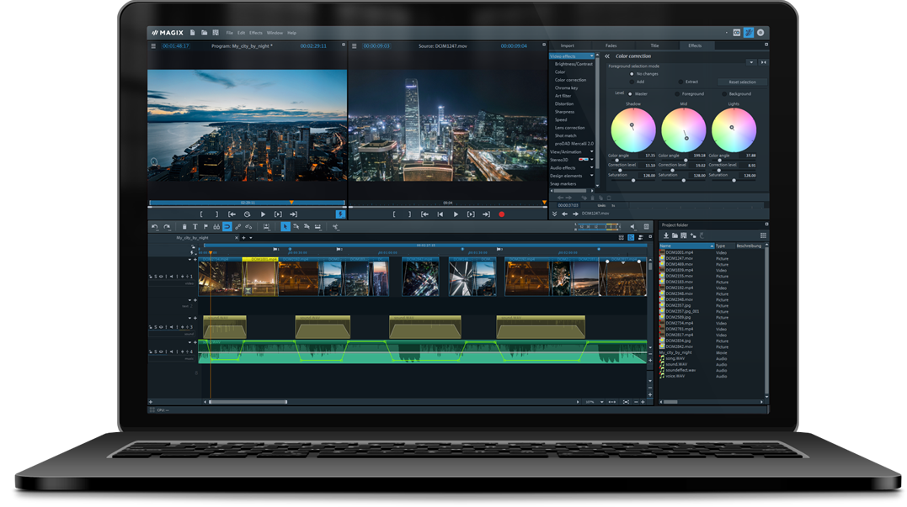Open the Import tab
The height and width of the screenshot is (507, 907).
(568, 46)
